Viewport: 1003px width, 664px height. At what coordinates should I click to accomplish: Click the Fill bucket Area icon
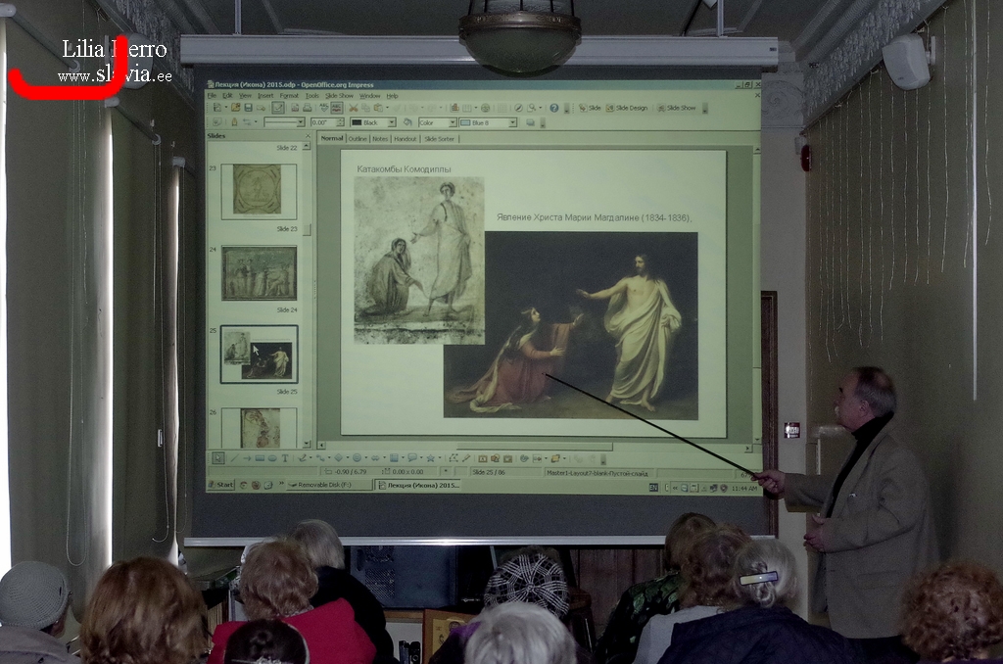[407, 122]
